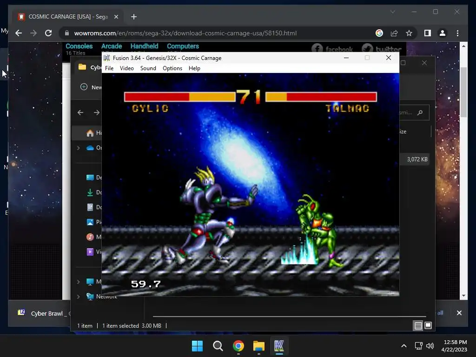
Task: Bookmark this page with the star
Action: [x=409, y=33]
